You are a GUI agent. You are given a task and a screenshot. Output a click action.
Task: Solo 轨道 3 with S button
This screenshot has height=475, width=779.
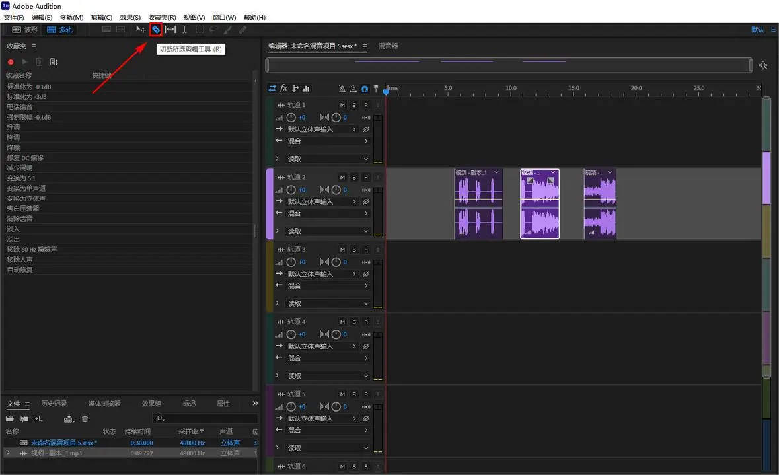(x=354, y=250)
